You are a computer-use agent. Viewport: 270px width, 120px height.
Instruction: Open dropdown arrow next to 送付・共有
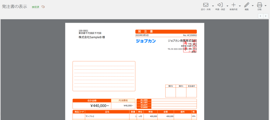tap(213, 6)
